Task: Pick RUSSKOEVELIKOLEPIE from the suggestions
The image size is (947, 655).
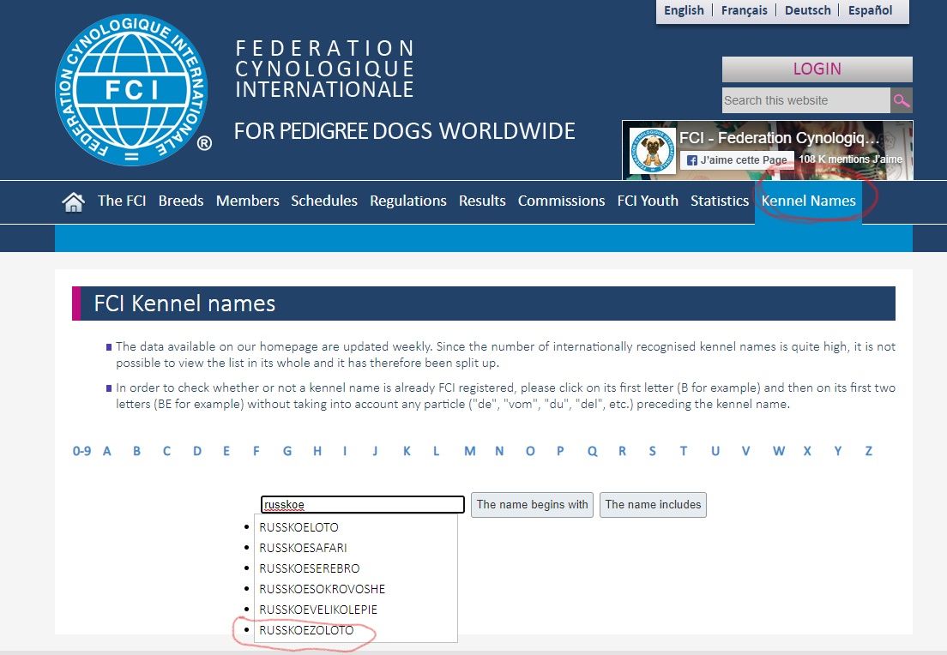Action: click(318, 610)
